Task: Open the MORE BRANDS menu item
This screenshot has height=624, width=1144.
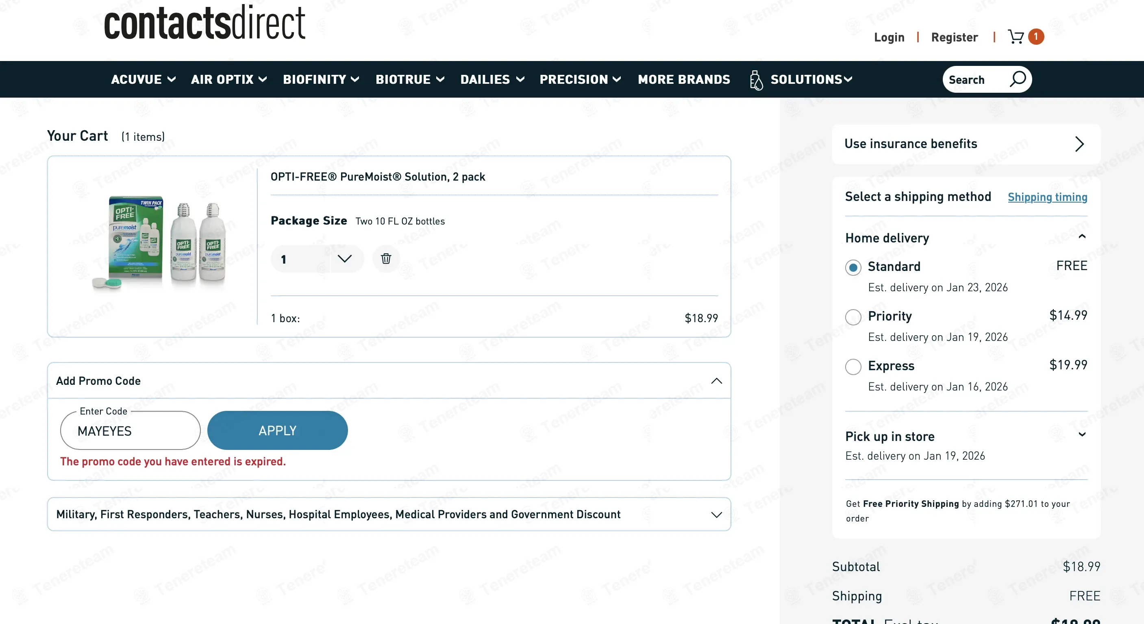Action: coord(684,80)
